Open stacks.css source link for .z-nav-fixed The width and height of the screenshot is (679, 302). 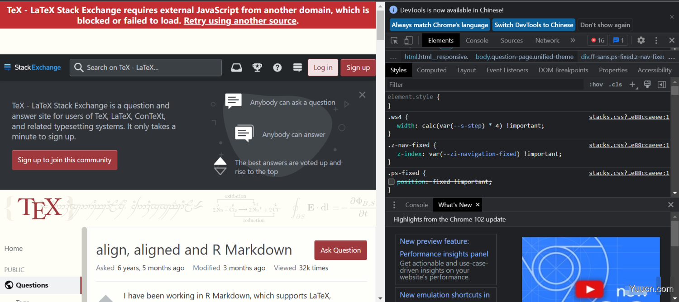(629, 145)
